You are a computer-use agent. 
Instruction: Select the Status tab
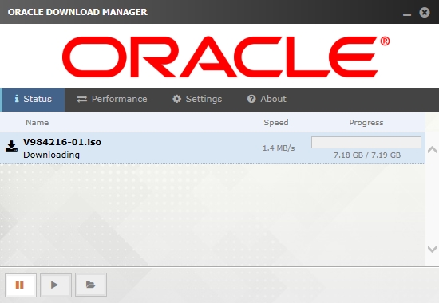(34, 99)
